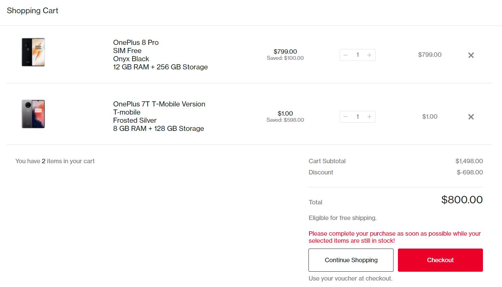Increase OnePlus 7T quantity with plus
The height and width of the screenshot is (287, 502).
tap(369, 117)
